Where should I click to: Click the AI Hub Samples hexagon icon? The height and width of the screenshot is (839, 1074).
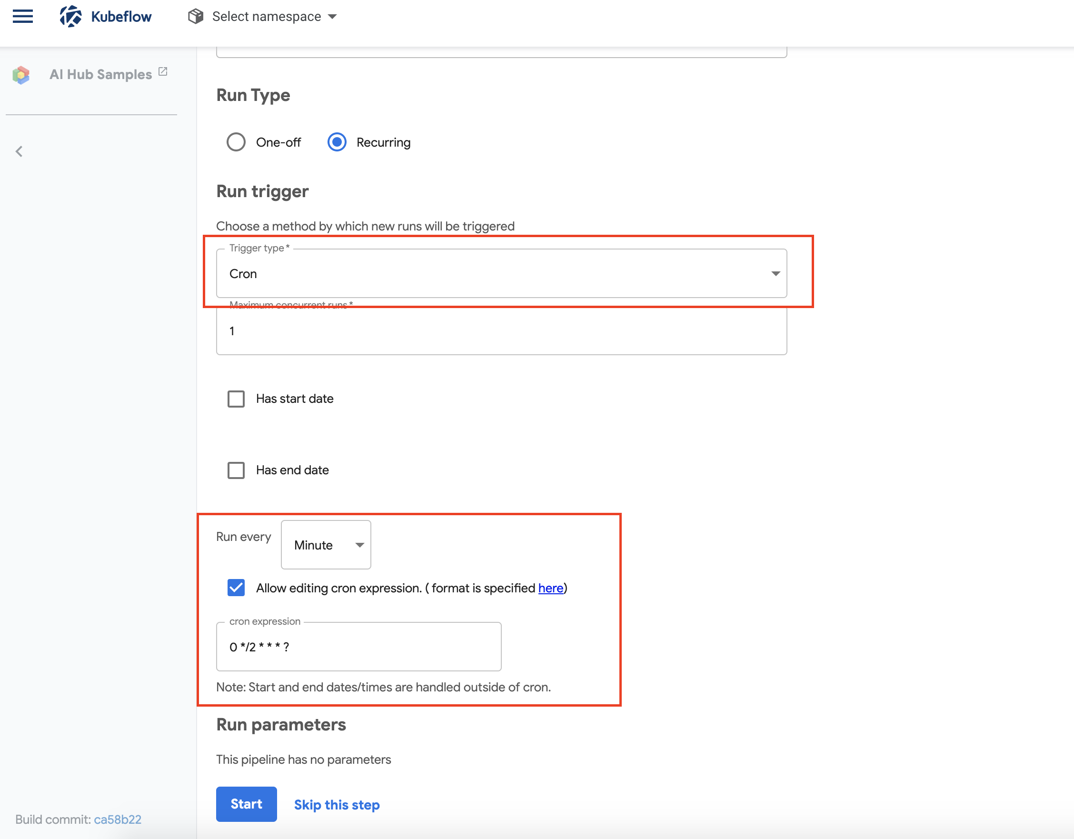coord(21,75)
